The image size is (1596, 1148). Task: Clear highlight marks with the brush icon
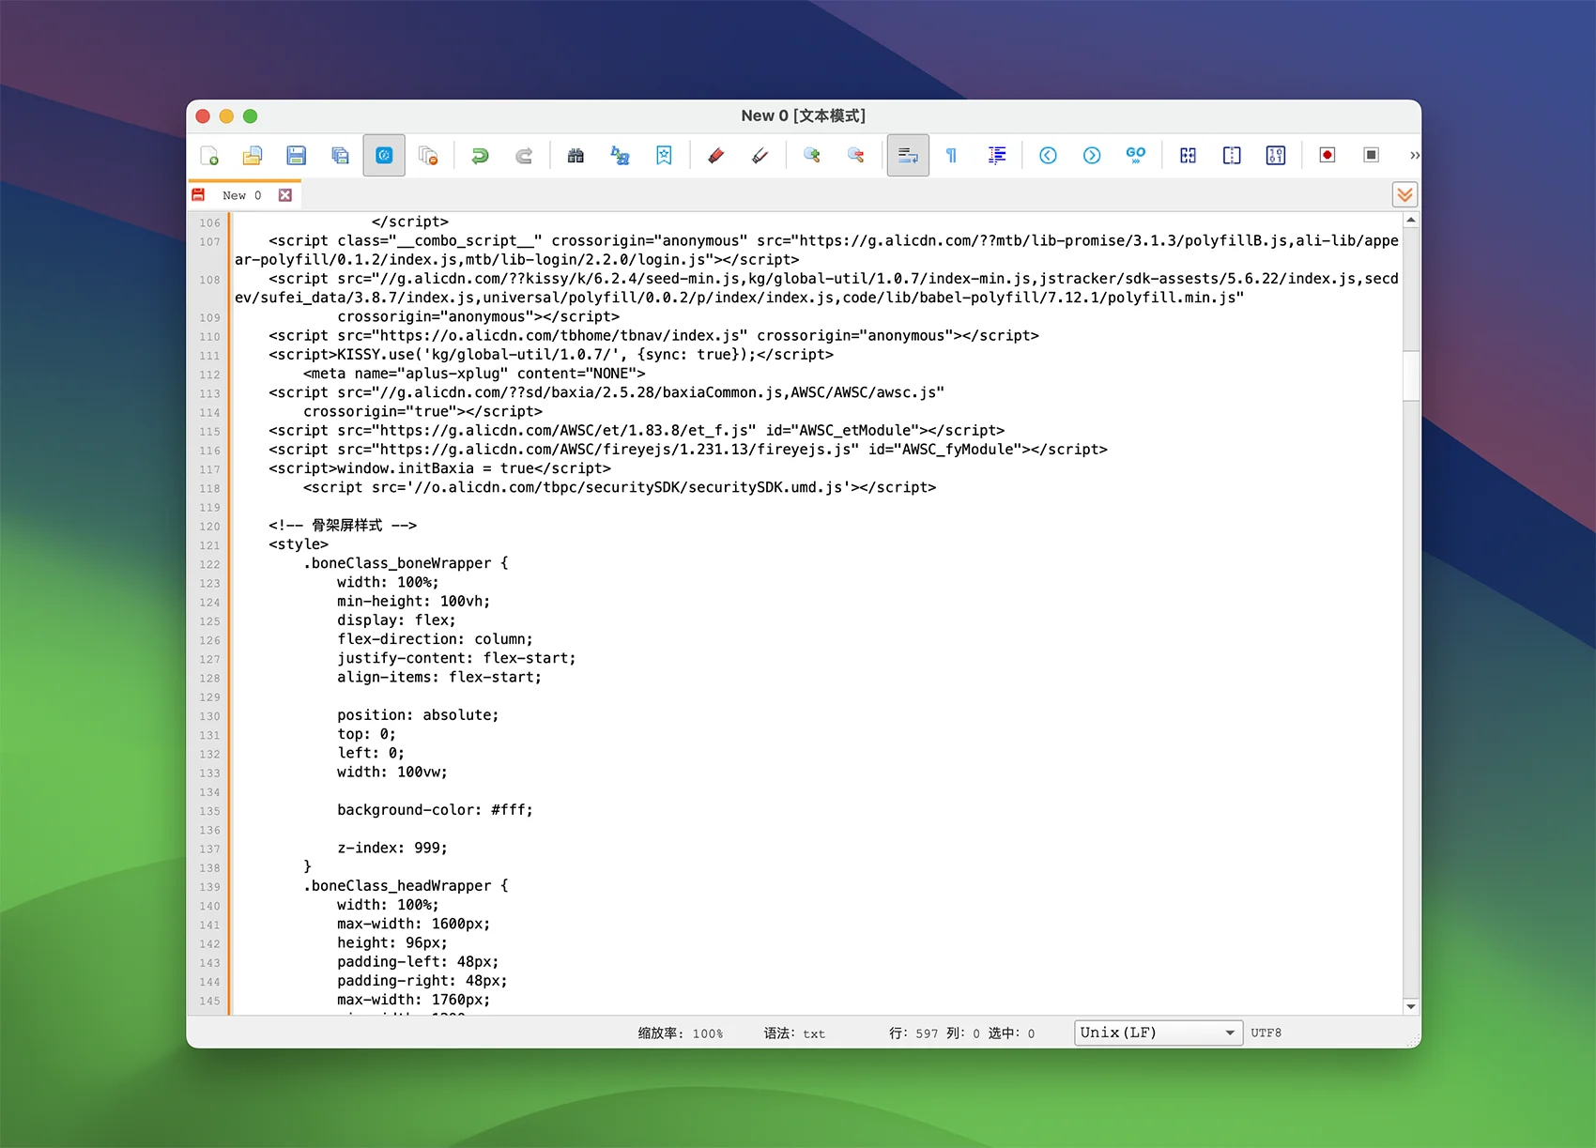click(760, 156)
